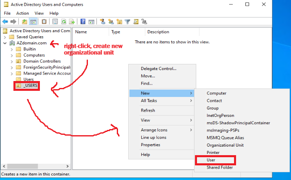The height and width of the screenshot is (180, 291).
Task: Toggle Show/Hide Action Pane icon
Action: pos(91,22)
